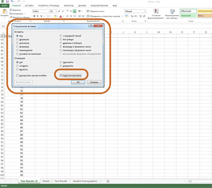
Task: Expand the font size dropdown
Action: tap(56, 11)
